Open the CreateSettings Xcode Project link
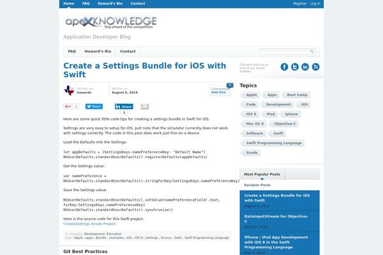Image resolution: width=383 pixels, height=255 pixels. [89, 224]
